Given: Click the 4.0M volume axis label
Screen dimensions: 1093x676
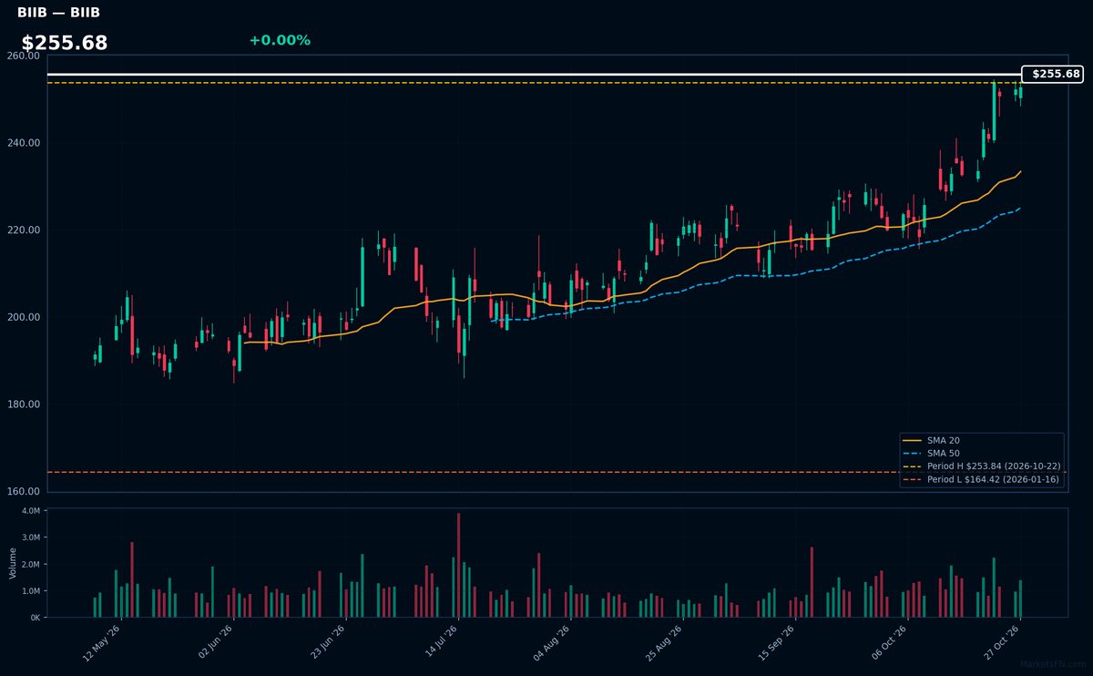Looking at the screenshot, I should pyautogui.click(x=31, y=511).
